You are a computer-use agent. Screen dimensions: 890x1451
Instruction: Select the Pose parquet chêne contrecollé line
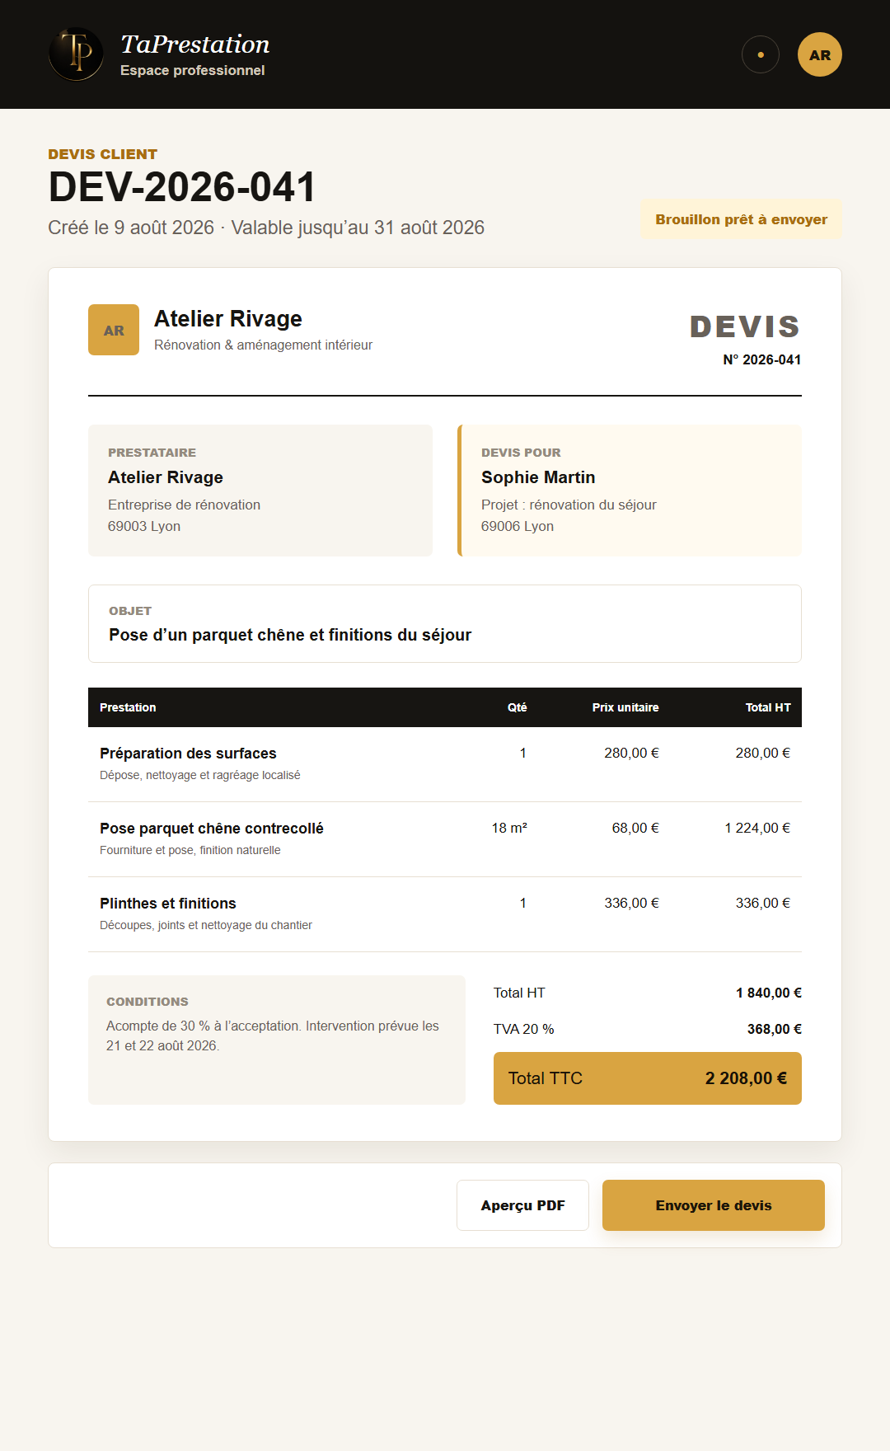point(445,839)
